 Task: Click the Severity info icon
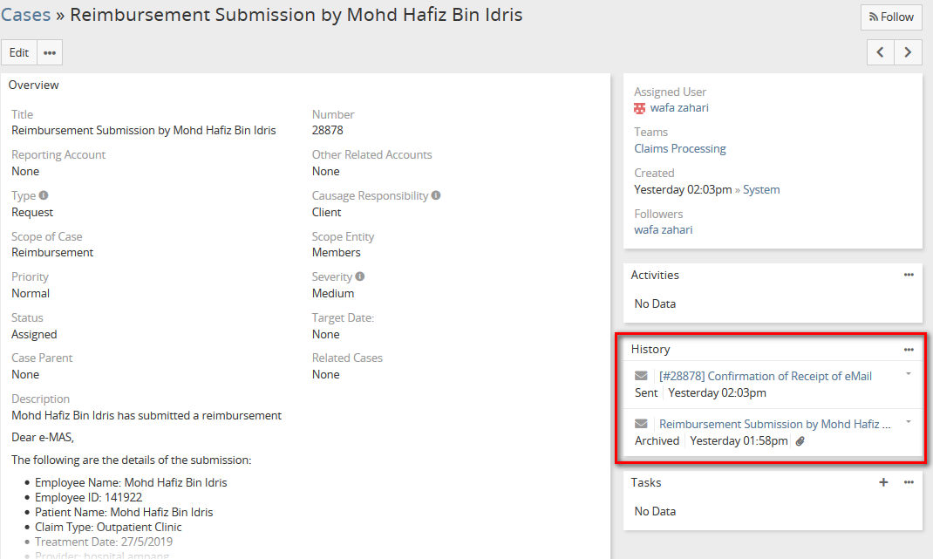pos(360,276)
